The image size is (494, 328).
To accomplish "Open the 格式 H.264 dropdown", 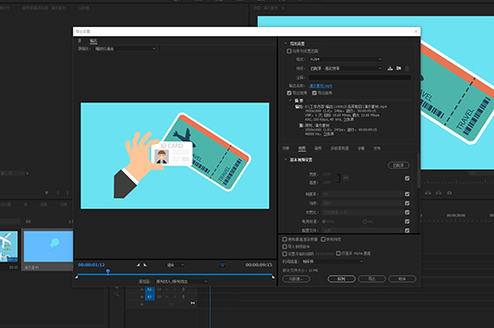I will tap(345, 59).
